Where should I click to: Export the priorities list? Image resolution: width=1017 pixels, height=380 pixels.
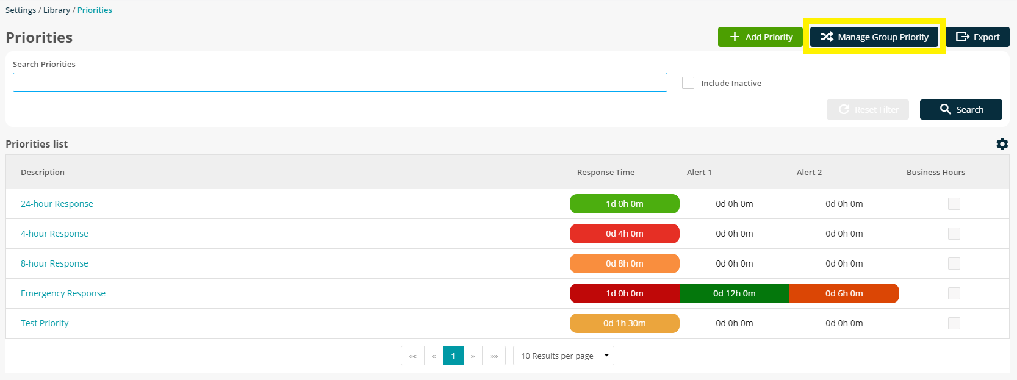977,37
